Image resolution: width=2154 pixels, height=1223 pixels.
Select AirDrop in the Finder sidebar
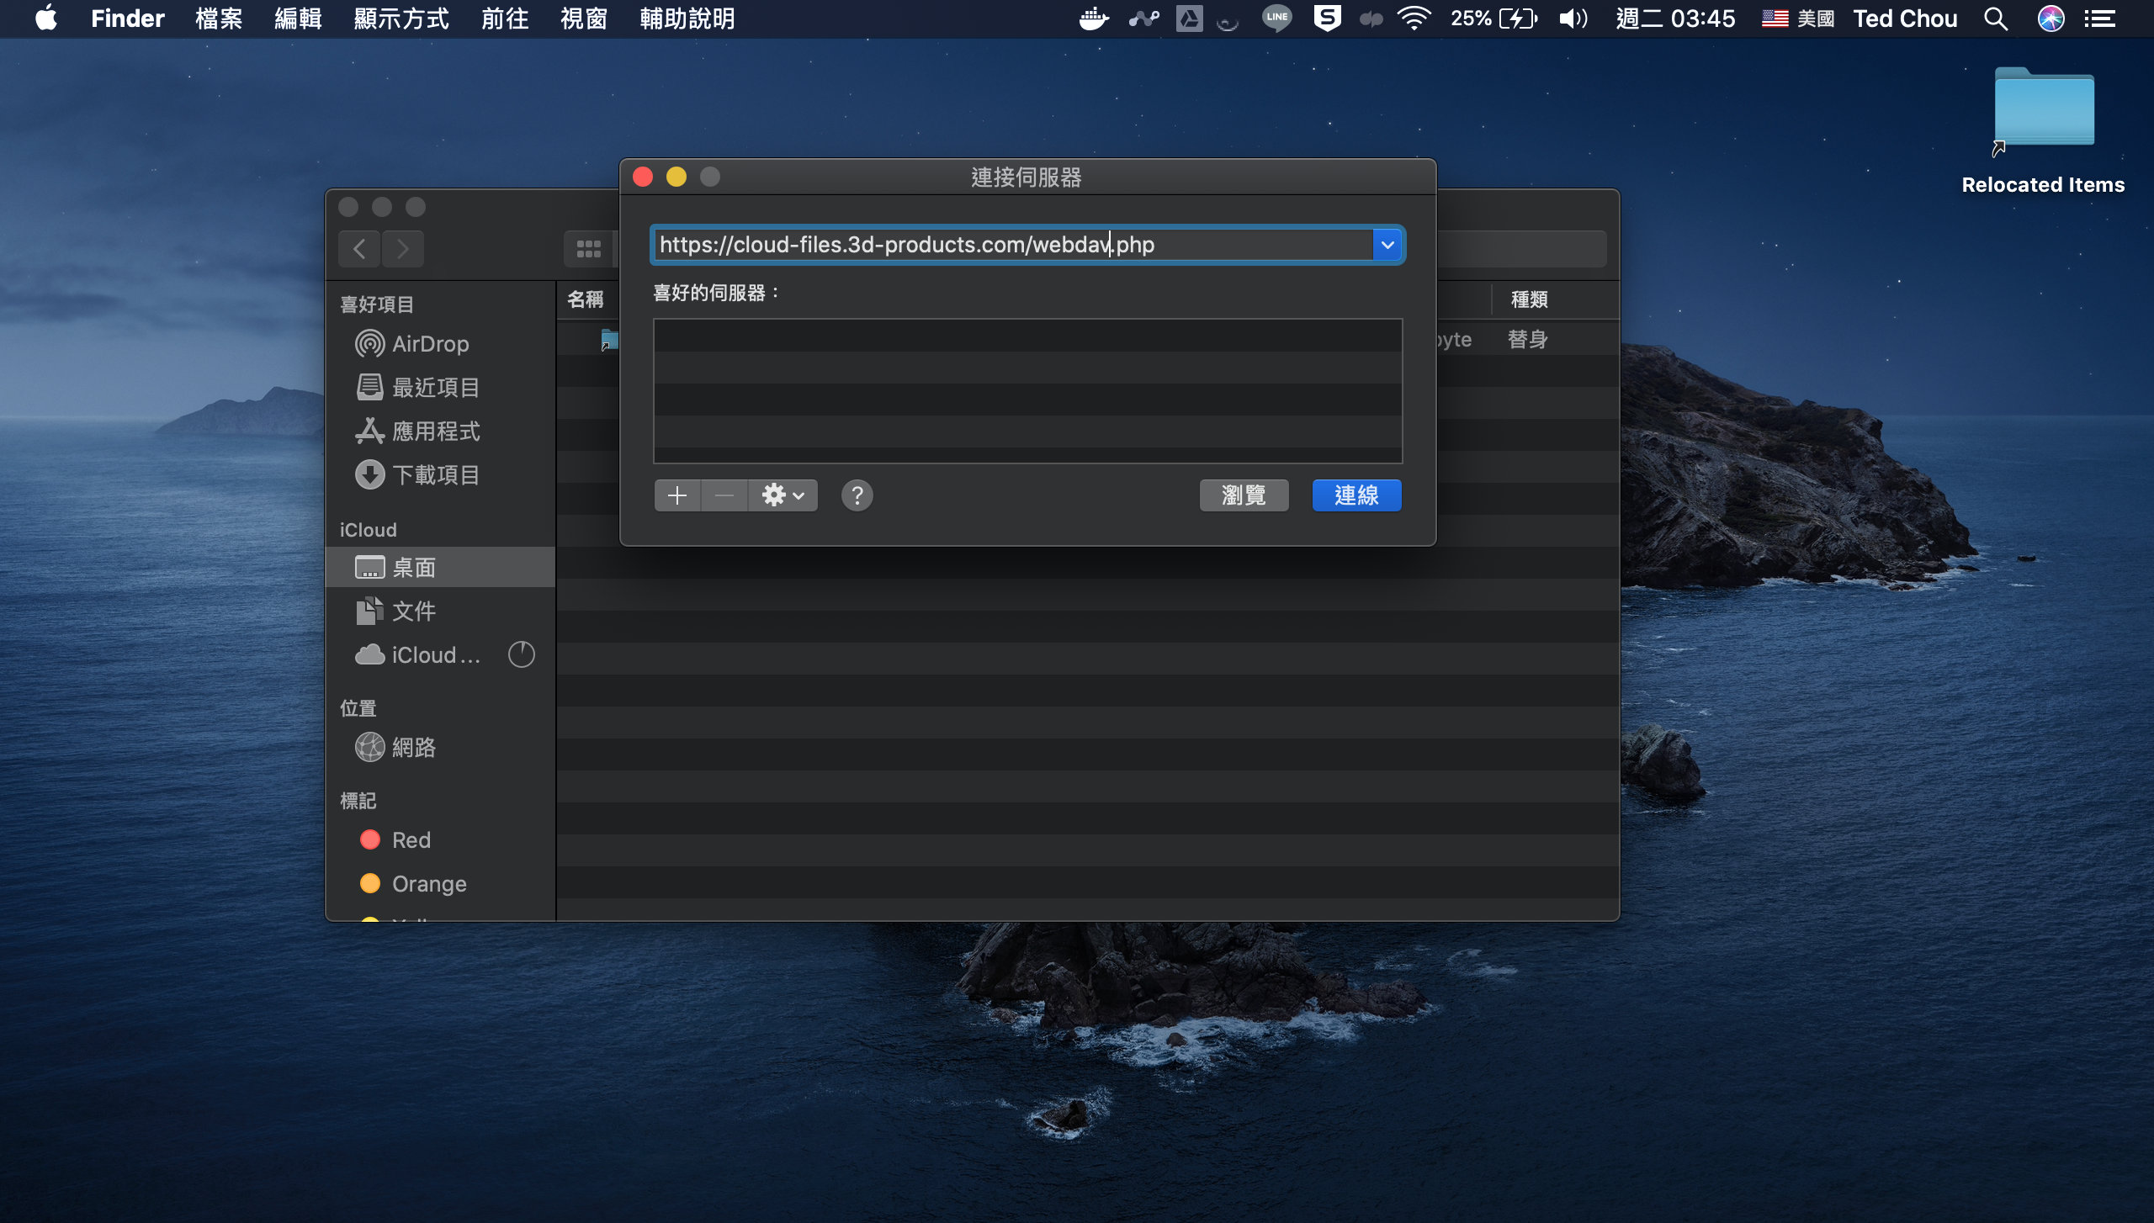click(430, 344)
